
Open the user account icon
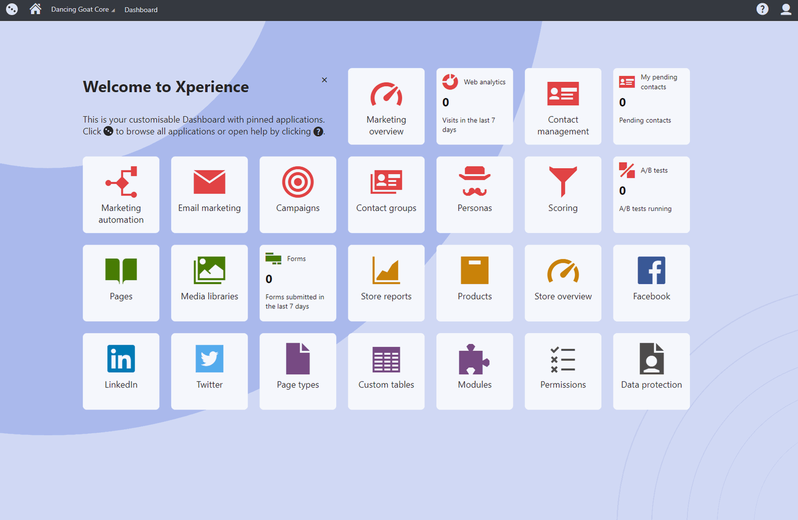point(785,9)
